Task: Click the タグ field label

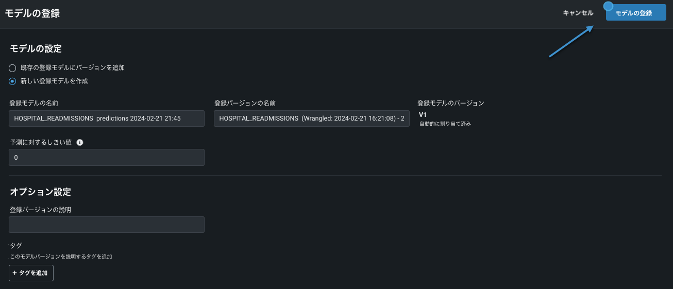Action: pos(15,246)
